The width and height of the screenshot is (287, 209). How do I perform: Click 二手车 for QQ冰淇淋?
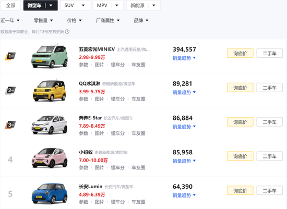[x=270, y=88]
